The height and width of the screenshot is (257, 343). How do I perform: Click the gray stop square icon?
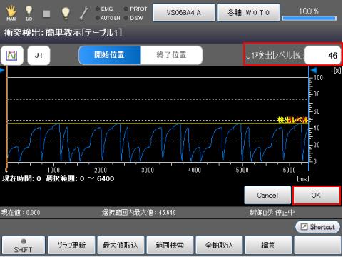pyautogui.click(x=46, y=14)
